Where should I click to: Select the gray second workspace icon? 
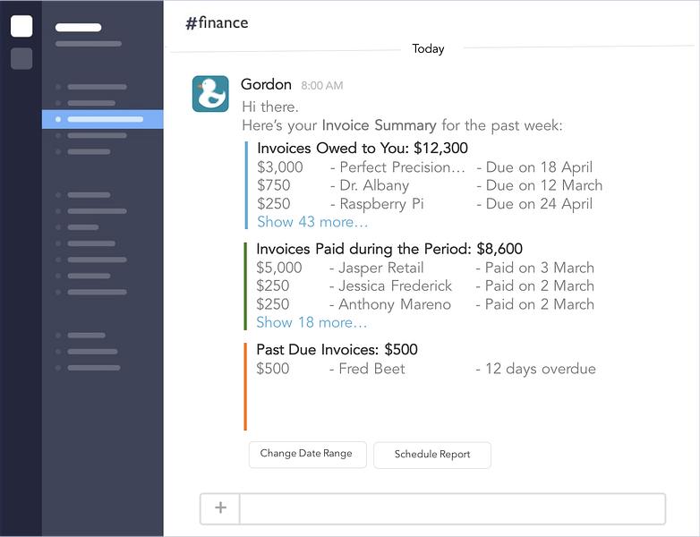pos(21,58)
